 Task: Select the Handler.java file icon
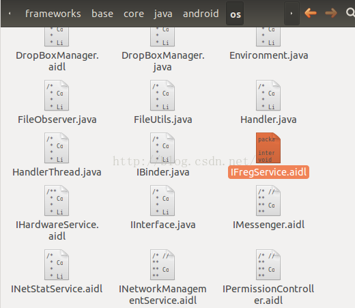(268, 95)
